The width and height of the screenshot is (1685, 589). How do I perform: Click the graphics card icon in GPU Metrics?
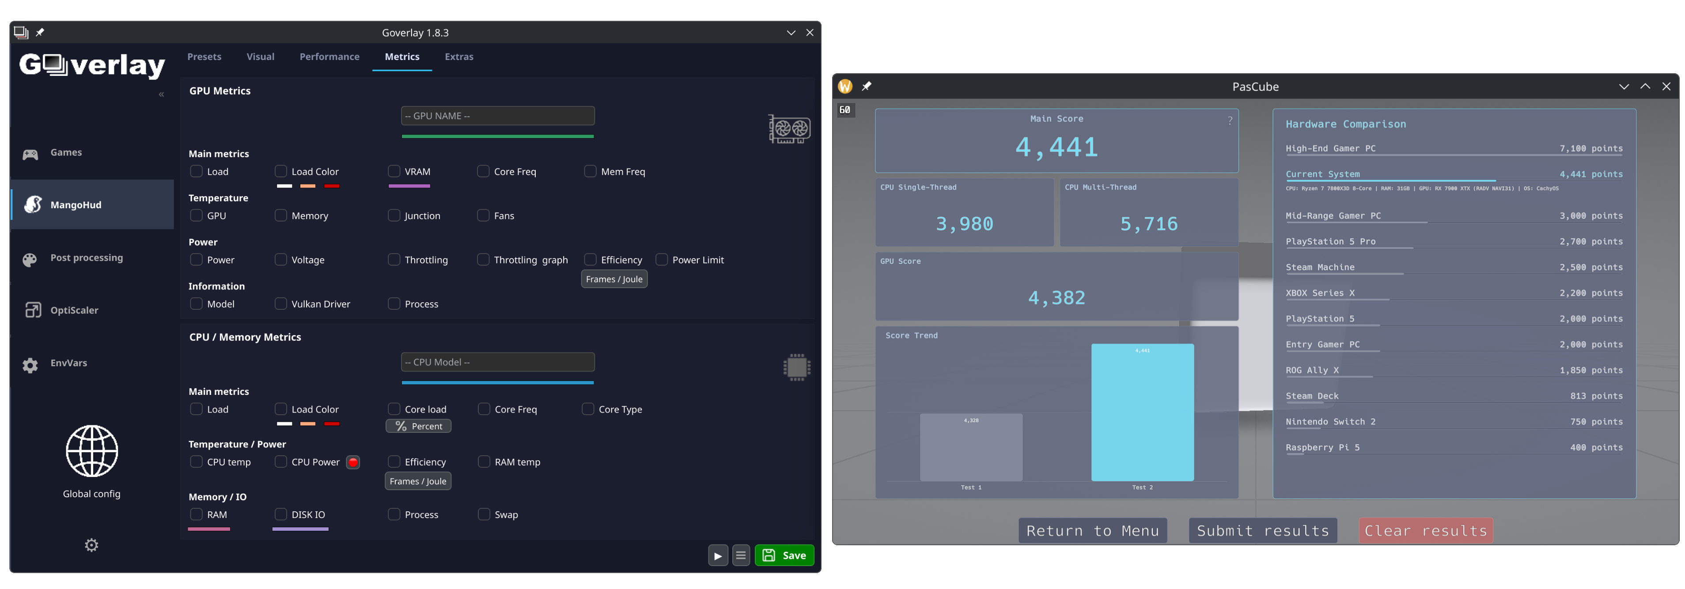coord(790,129)
